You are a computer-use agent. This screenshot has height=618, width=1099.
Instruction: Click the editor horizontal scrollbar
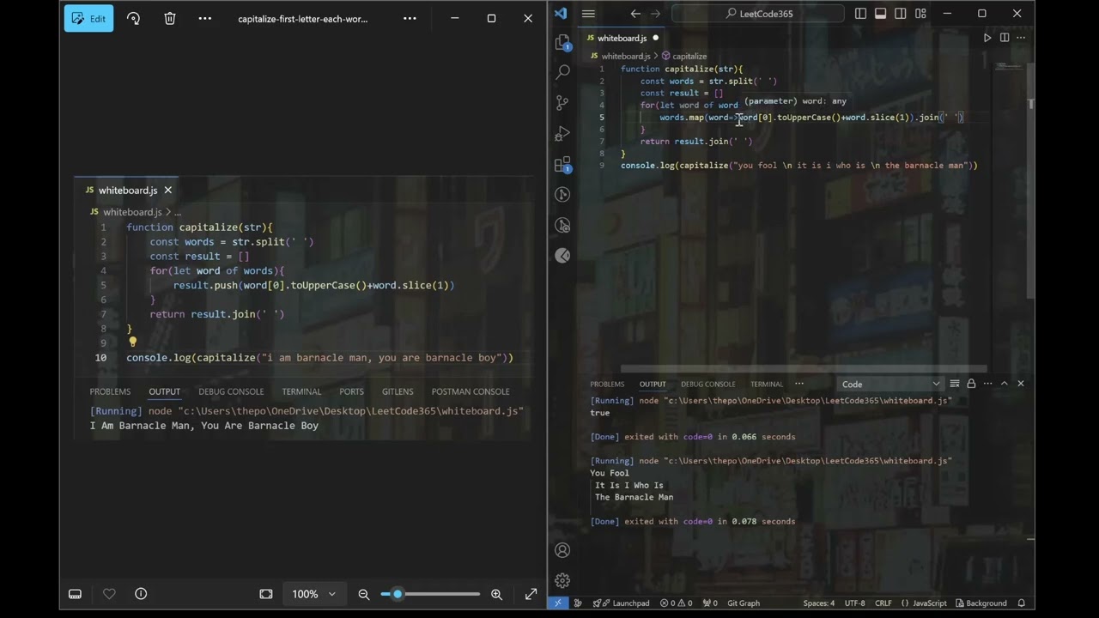[804, 369]
